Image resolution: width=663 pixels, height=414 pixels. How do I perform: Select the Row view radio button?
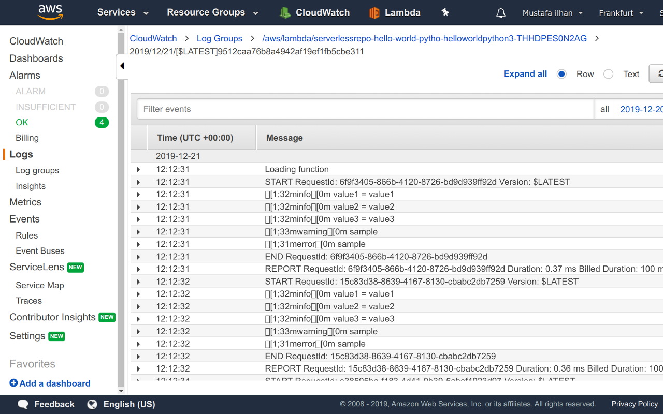point(561,74)
